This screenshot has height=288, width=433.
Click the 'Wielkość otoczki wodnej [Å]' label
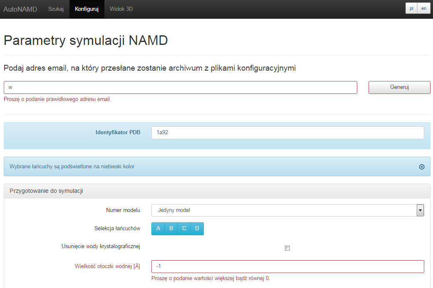[107, 266]
